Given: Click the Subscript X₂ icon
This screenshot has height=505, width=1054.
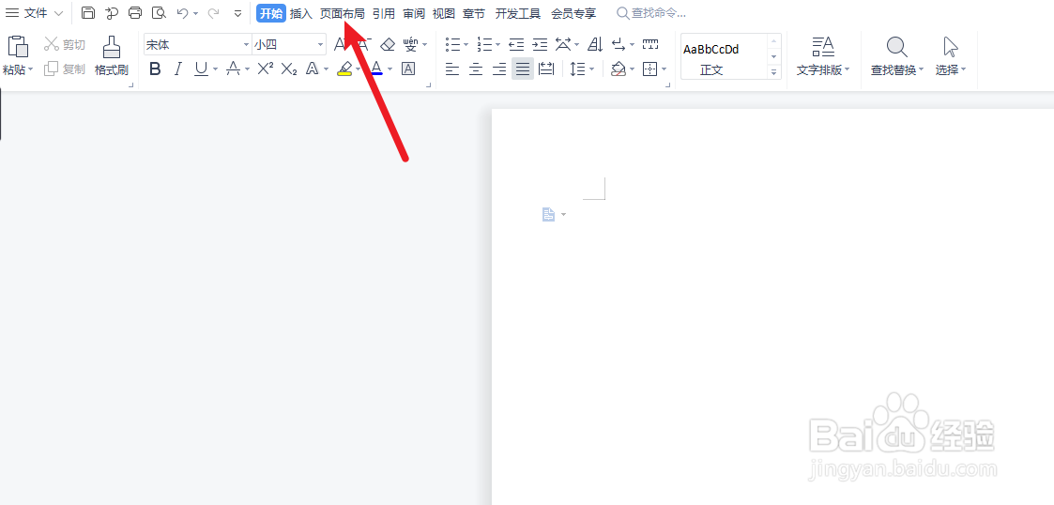Looking at the screenshot, I should click(289, 69).
